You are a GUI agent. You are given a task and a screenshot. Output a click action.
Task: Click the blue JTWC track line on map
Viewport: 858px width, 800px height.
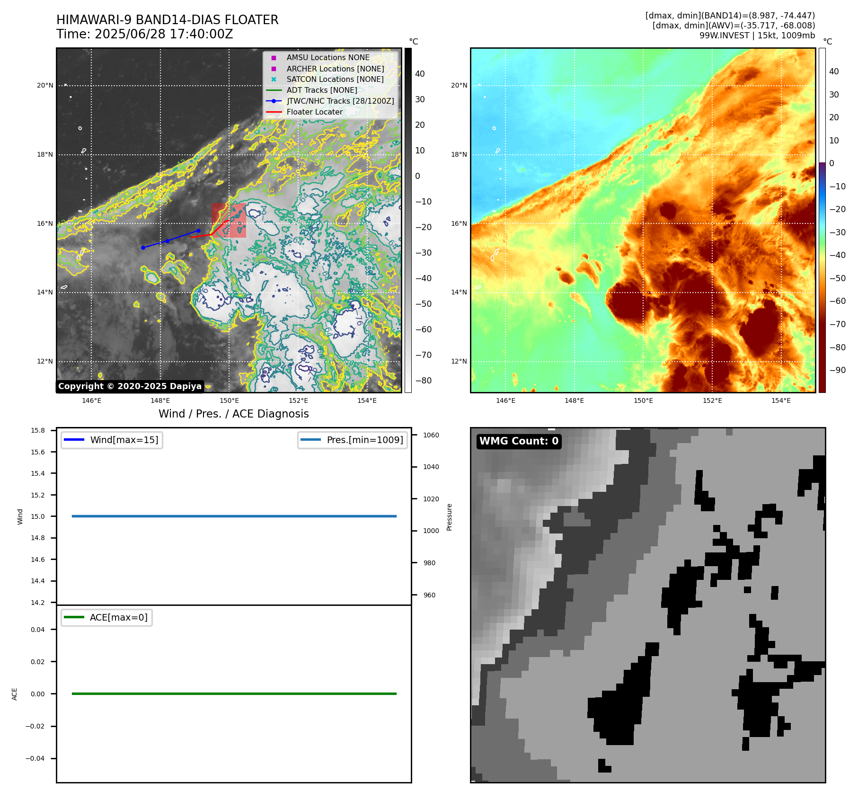coord(171,239)
